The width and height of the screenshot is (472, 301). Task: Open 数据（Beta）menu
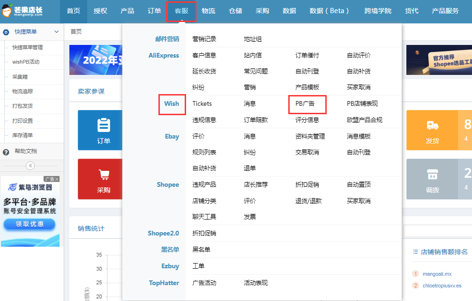(x=330, y=11)
